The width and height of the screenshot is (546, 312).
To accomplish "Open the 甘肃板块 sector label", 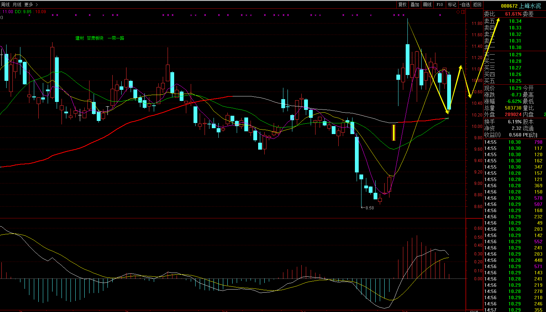I will pyautogui.click(x=95, y=38).
